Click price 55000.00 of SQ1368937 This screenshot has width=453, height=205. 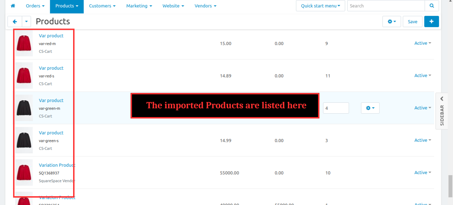(229, 173)
